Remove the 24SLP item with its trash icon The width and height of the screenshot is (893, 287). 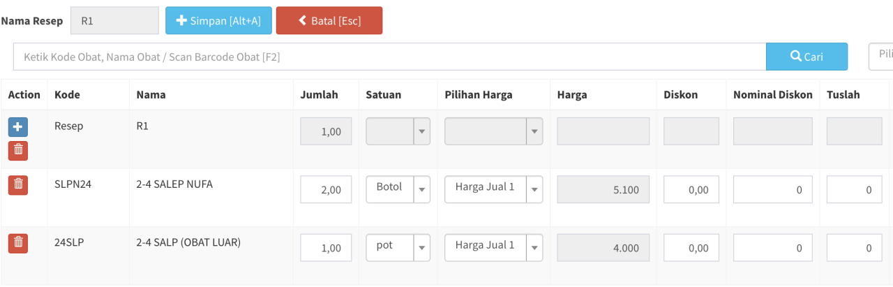pos(18,243)
